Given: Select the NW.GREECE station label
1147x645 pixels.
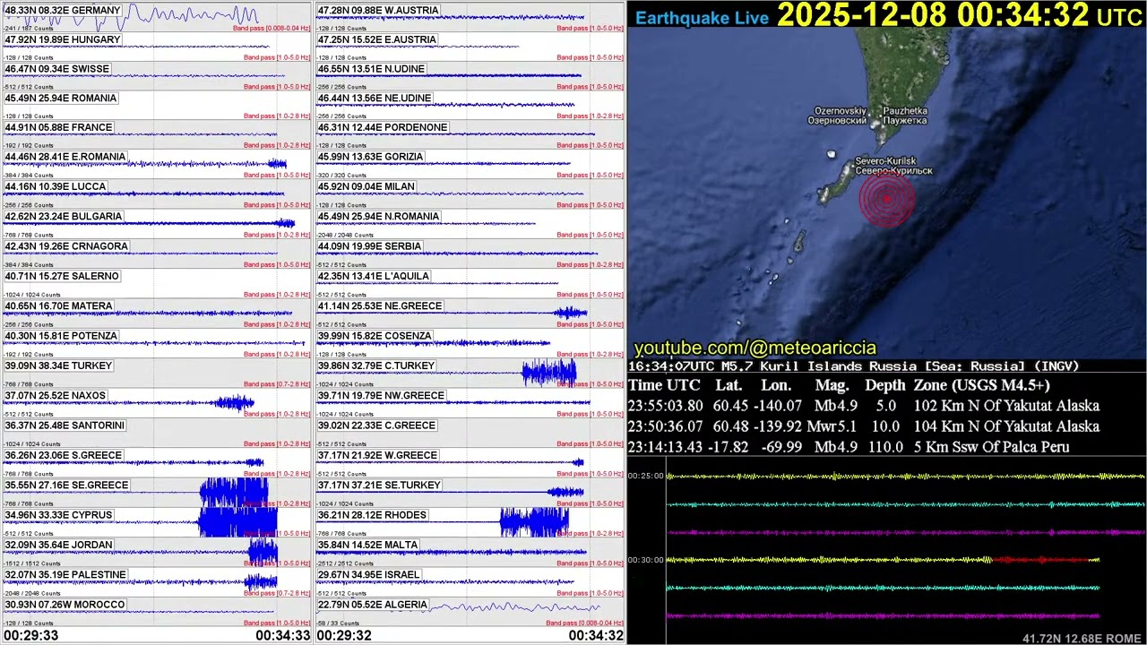Looking at the screenshot, I should [x=382, y=396].
